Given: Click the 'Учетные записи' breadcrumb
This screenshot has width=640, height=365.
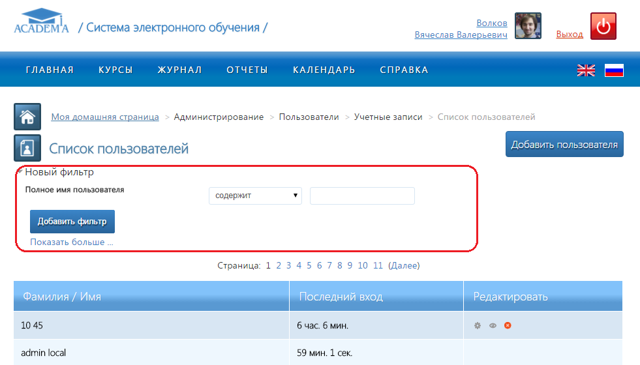Looking at the screenshot, I should 388,117.
